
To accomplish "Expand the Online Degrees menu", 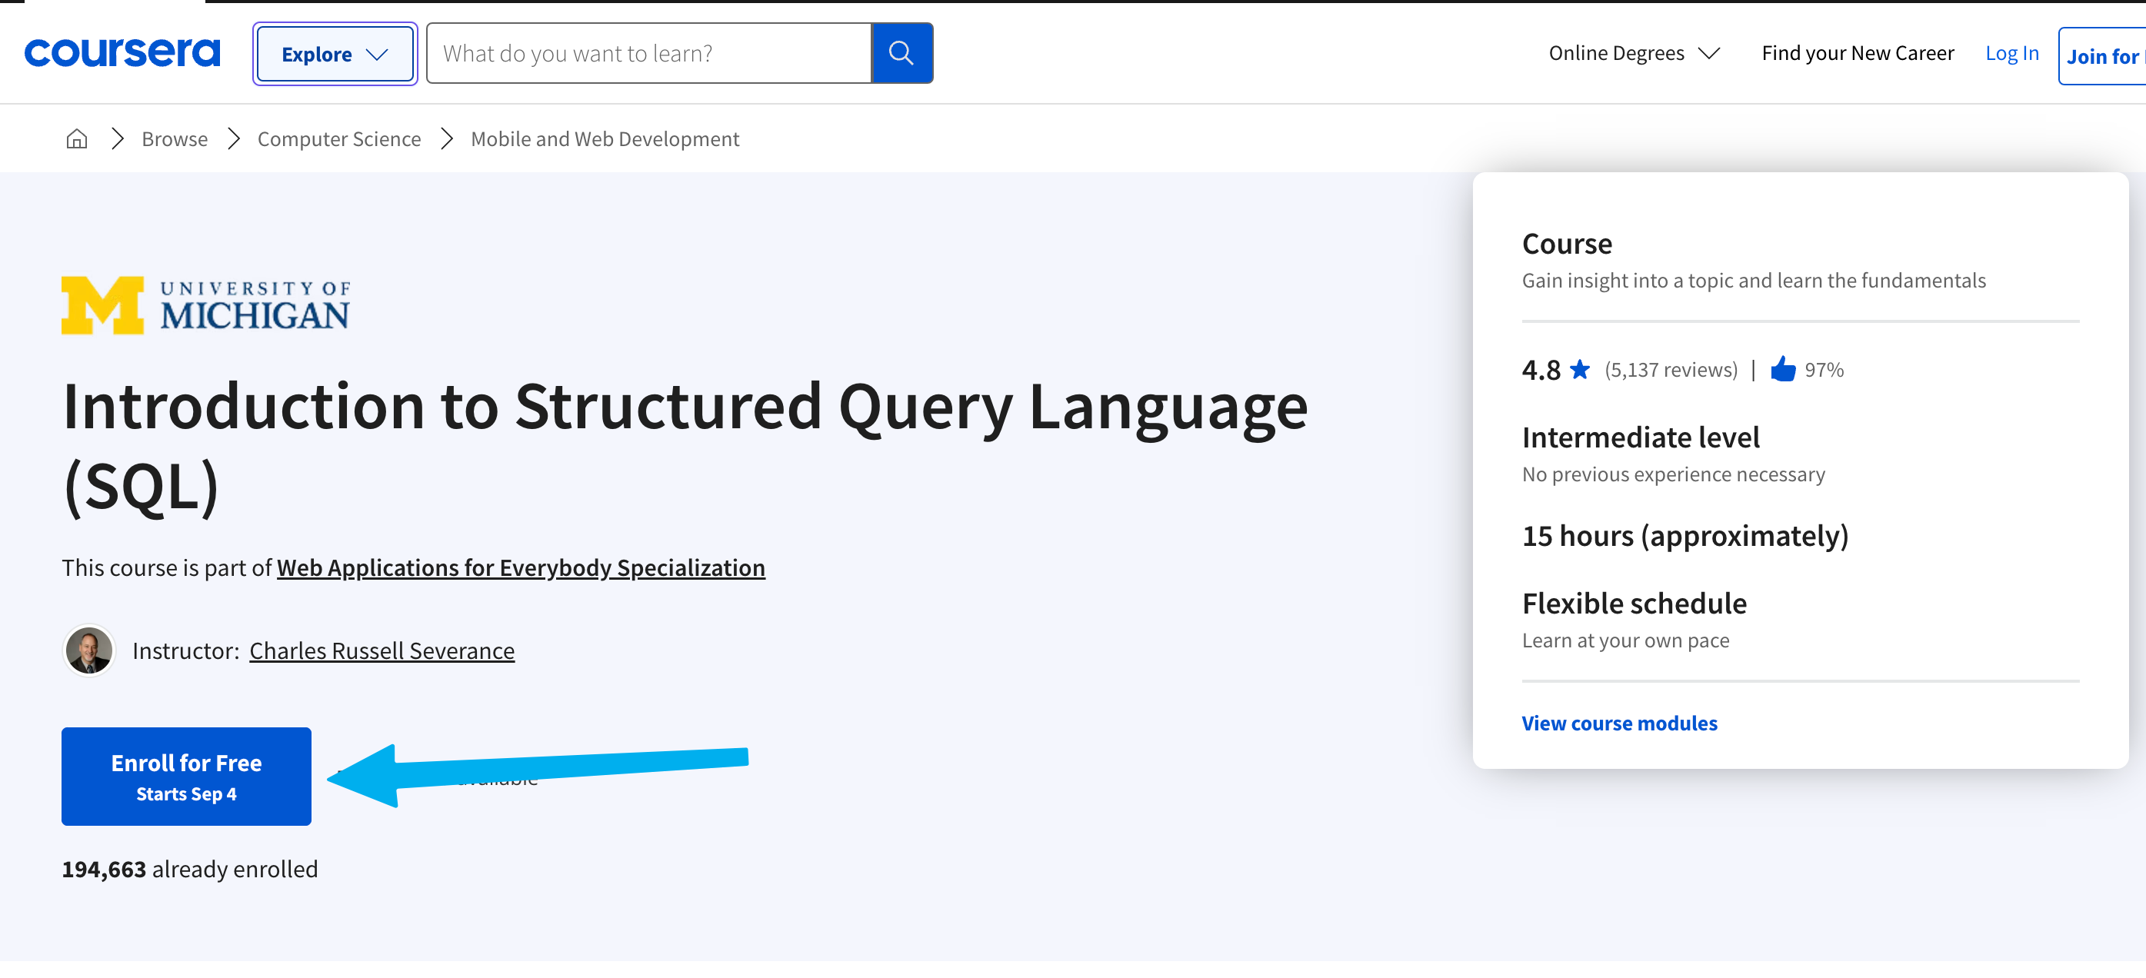I will click(1634, 53).
